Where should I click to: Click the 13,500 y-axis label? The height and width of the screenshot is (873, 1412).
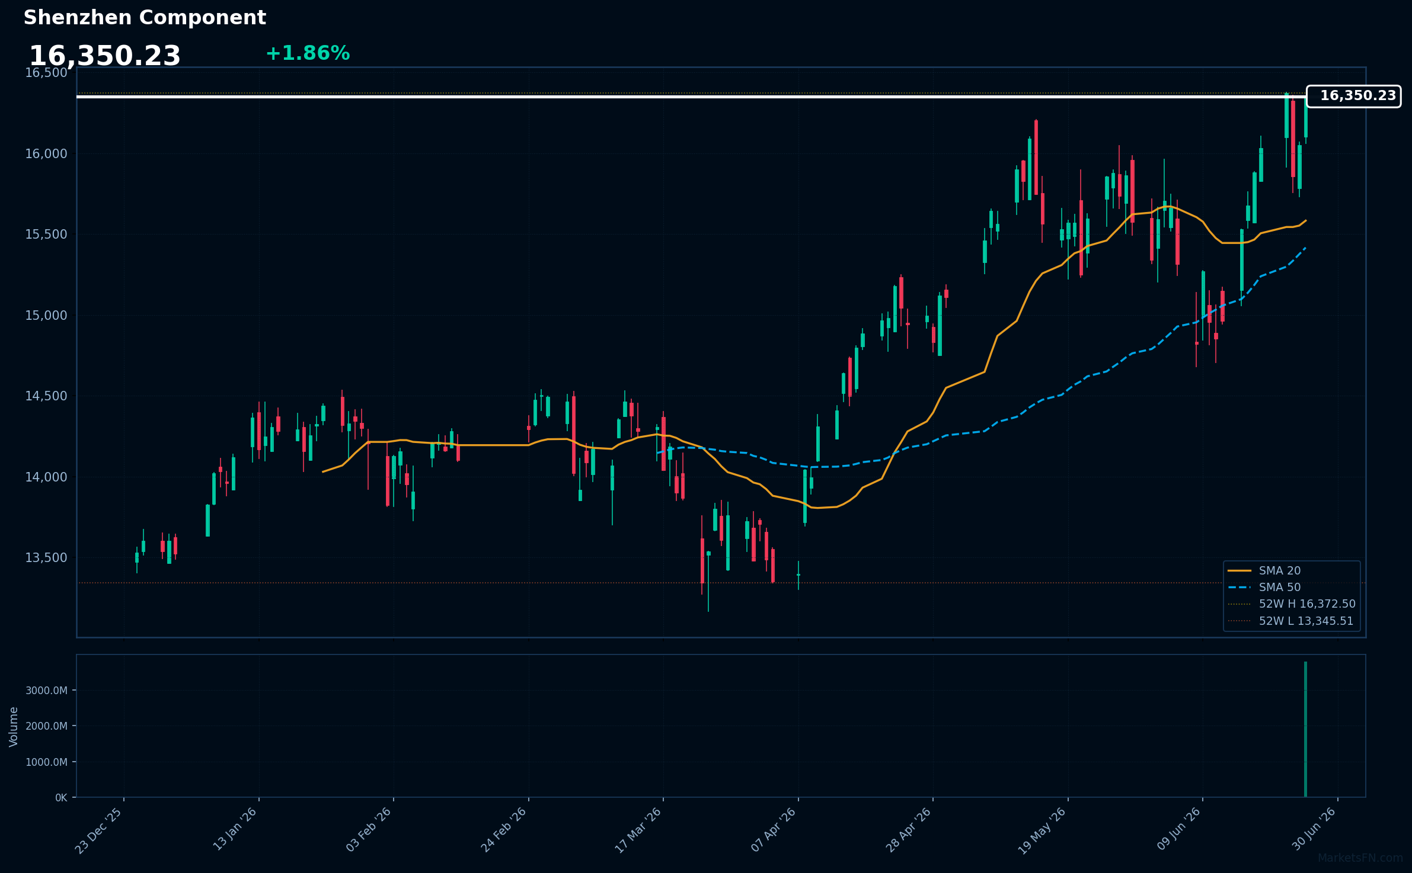[46, 558]
